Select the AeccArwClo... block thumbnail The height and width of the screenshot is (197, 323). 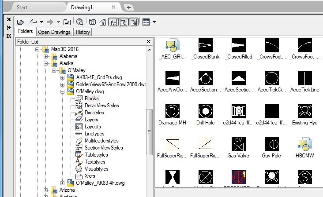173,78
